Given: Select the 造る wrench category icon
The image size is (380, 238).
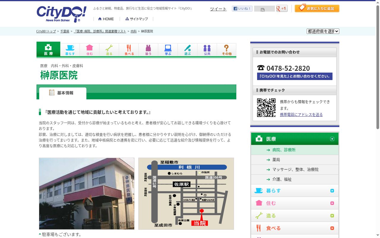Looking at the screenshot, I should point(109,50).
